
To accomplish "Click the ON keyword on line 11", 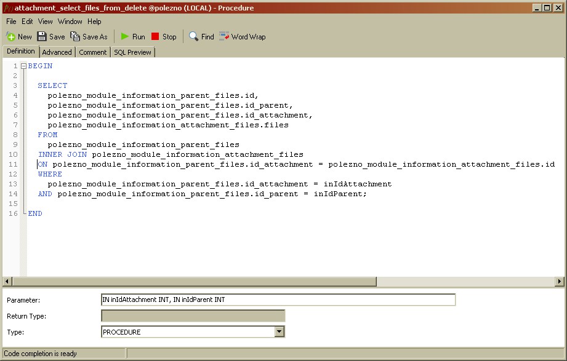I will [x=42, y=164].
